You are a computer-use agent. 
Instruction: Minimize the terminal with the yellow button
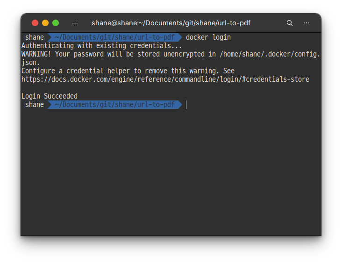[x=45, y=23]
